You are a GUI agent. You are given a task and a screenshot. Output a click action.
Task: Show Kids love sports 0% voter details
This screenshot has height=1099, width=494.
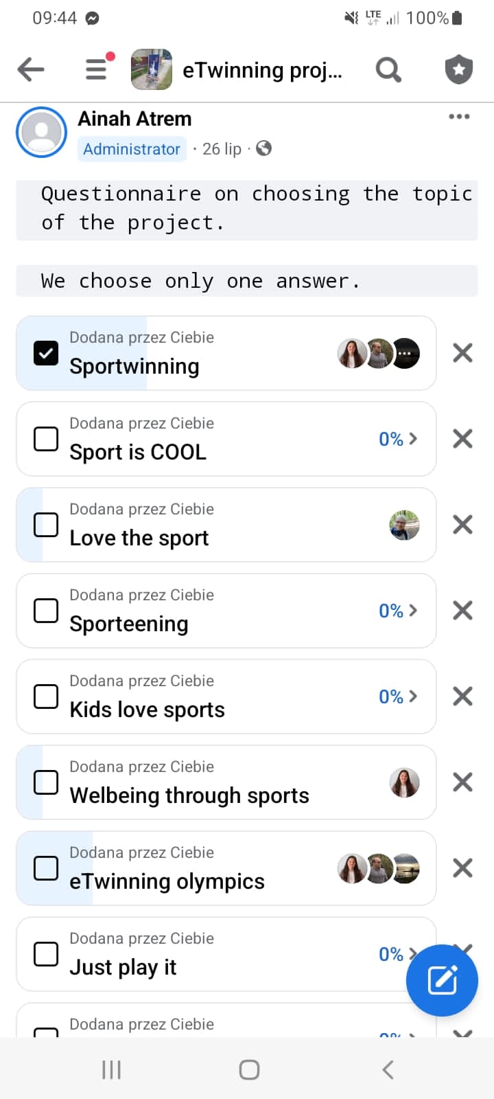399,696
